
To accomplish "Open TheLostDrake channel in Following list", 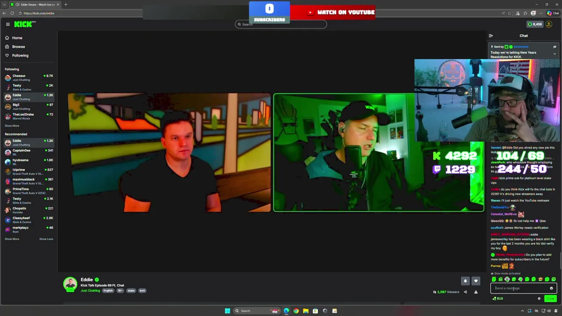I will point(29,116).
